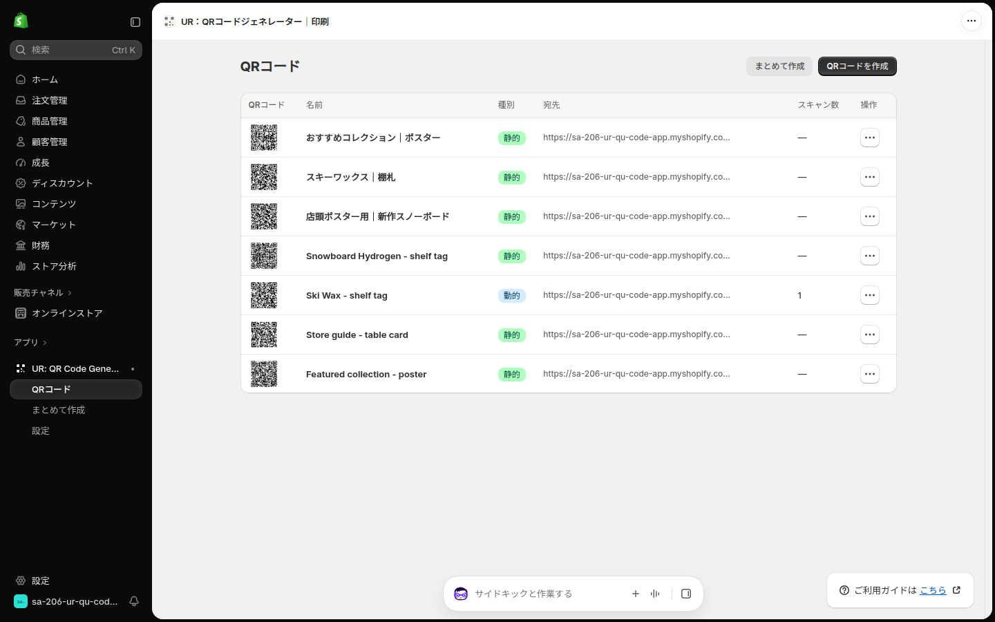Follow the こちら usage guide link

click(933, 590)
